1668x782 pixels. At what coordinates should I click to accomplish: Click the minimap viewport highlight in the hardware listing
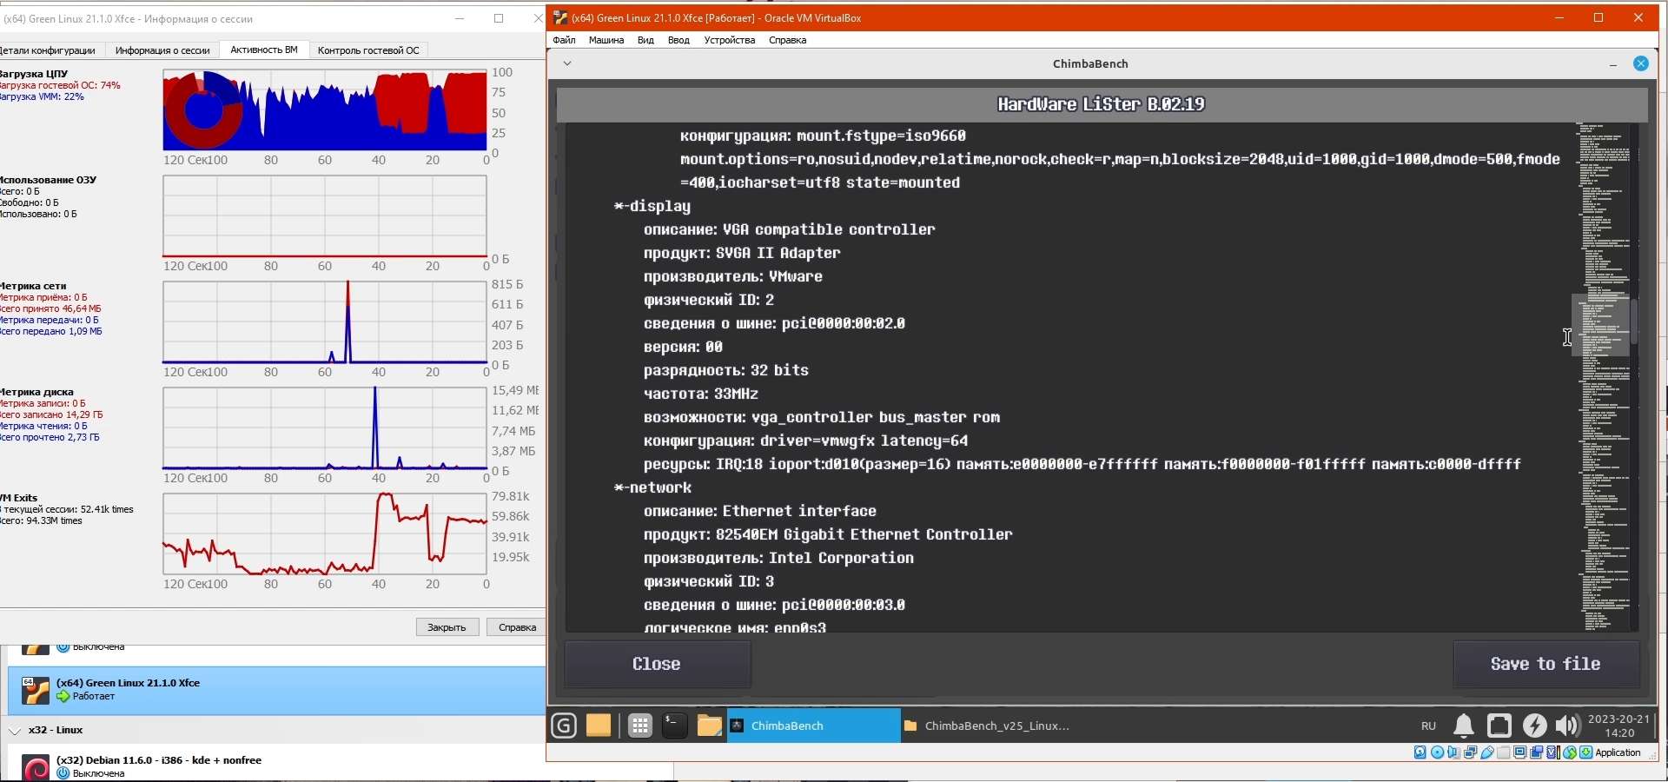pyautogui.click(x=1600, y=325)
